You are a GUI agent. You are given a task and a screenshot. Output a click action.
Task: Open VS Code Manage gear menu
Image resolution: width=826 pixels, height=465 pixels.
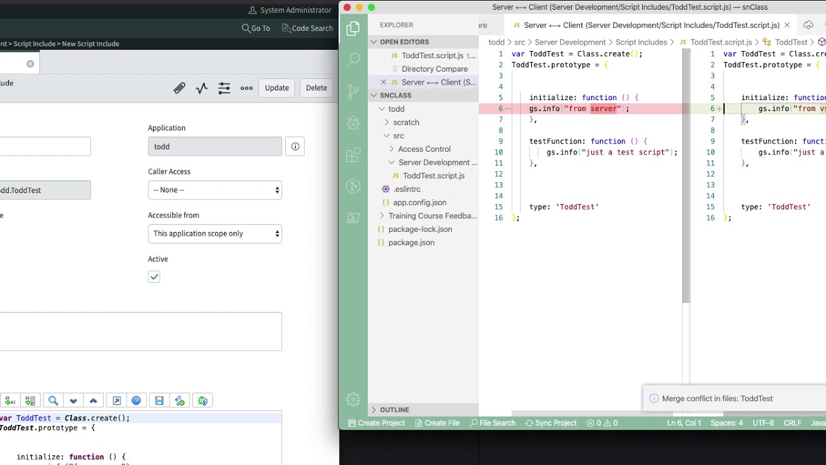pos(353,400)
